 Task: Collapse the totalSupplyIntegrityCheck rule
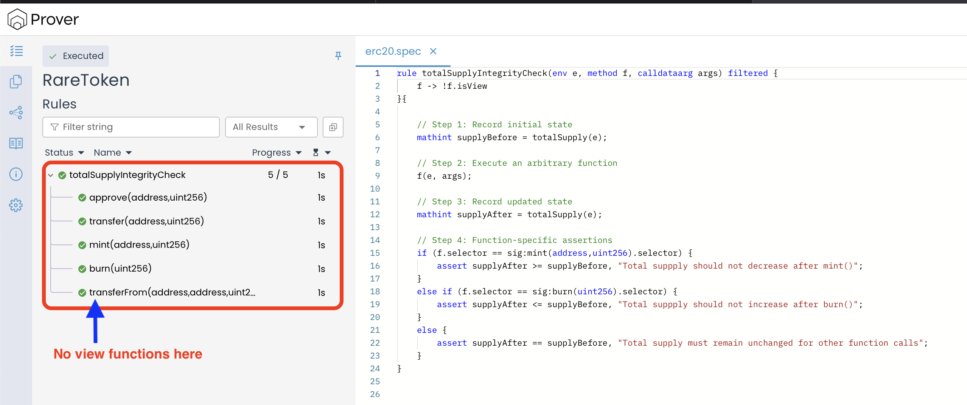[51, 175]
